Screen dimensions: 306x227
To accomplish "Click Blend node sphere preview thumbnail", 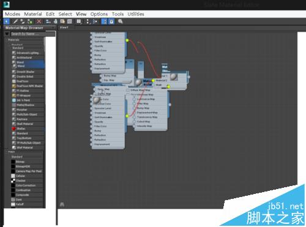I will (x=174, y=76).
